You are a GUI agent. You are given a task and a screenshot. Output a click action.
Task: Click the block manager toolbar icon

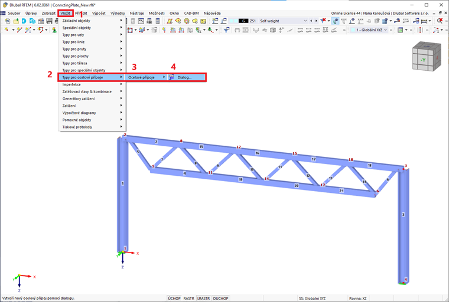click(41, 21)
